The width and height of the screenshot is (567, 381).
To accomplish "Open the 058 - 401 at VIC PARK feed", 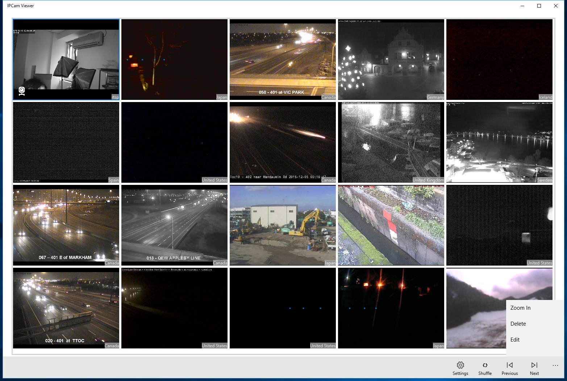I will (283, 60).
